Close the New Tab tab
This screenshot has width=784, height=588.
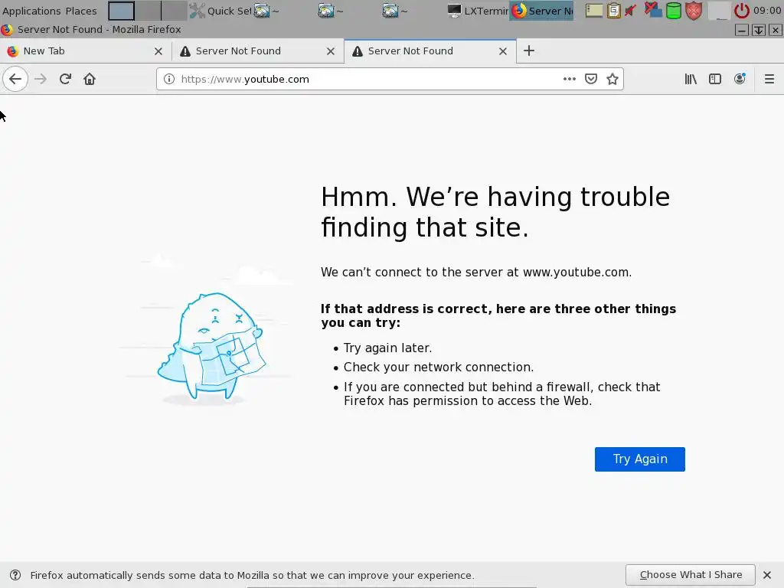158,51
